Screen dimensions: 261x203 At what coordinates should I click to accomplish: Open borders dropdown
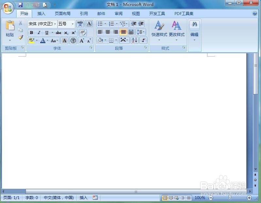tap(116, 40)
